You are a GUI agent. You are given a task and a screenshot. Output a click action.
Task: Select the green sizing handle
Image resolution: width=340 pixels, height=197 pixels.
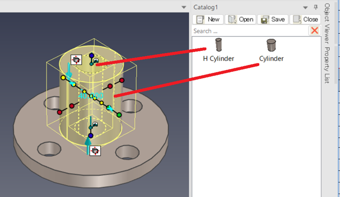[119, 115]
